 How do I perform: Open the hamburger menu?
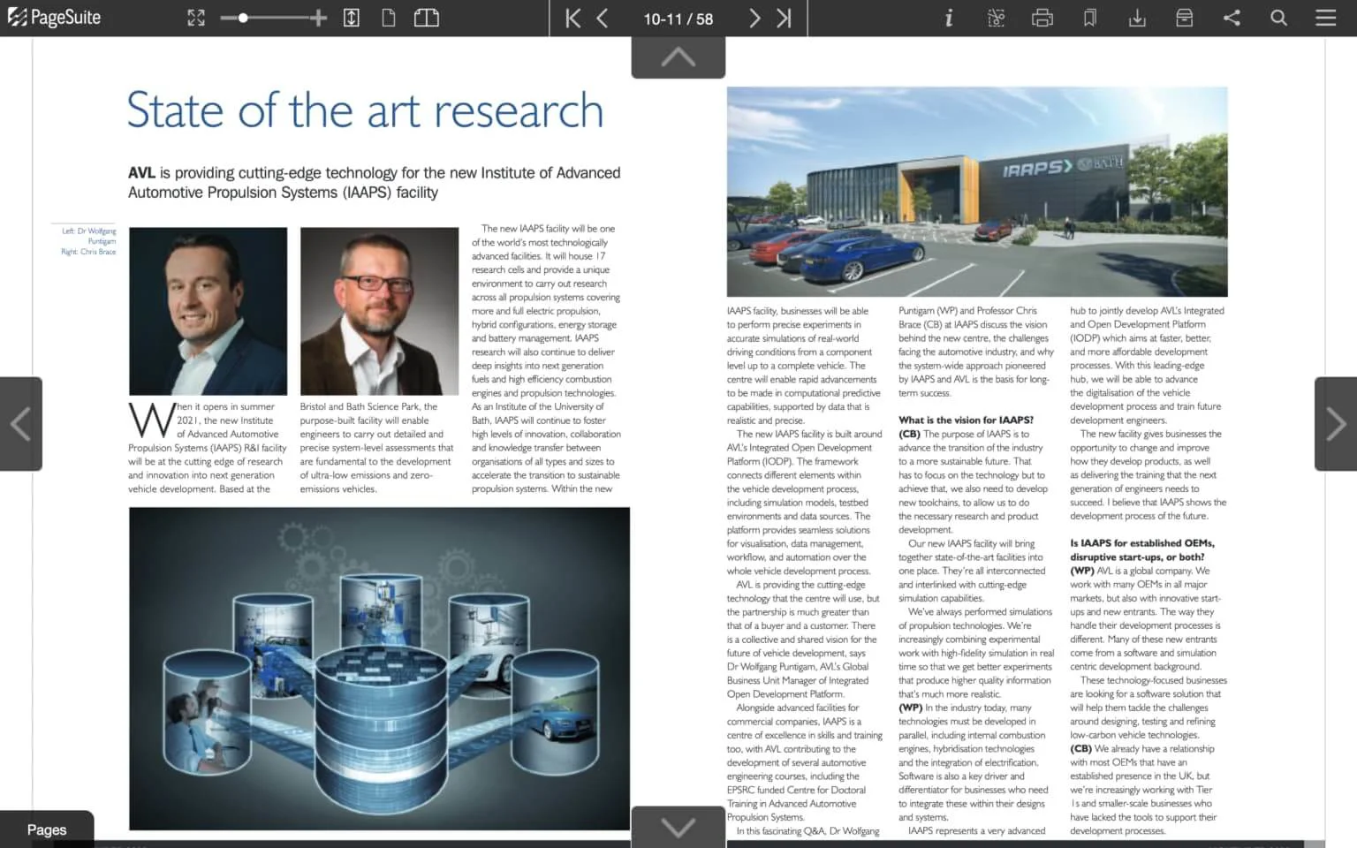(x=1326, y=18)
